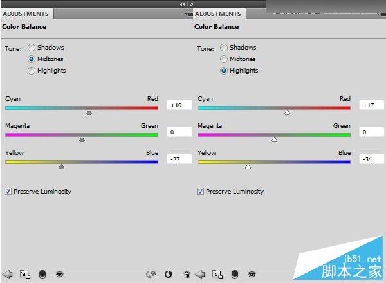Viewport: 386px width, 283px height.
Task: Toggle right panel's layer visibility eye icon
Action: tap(252, 274)
